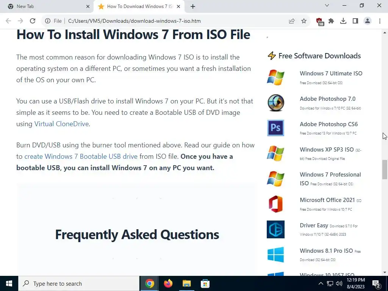Viewport: 388px width, 291px height.
Task: Open the red ad-blocker extension icon
Action: pos(320,22)
